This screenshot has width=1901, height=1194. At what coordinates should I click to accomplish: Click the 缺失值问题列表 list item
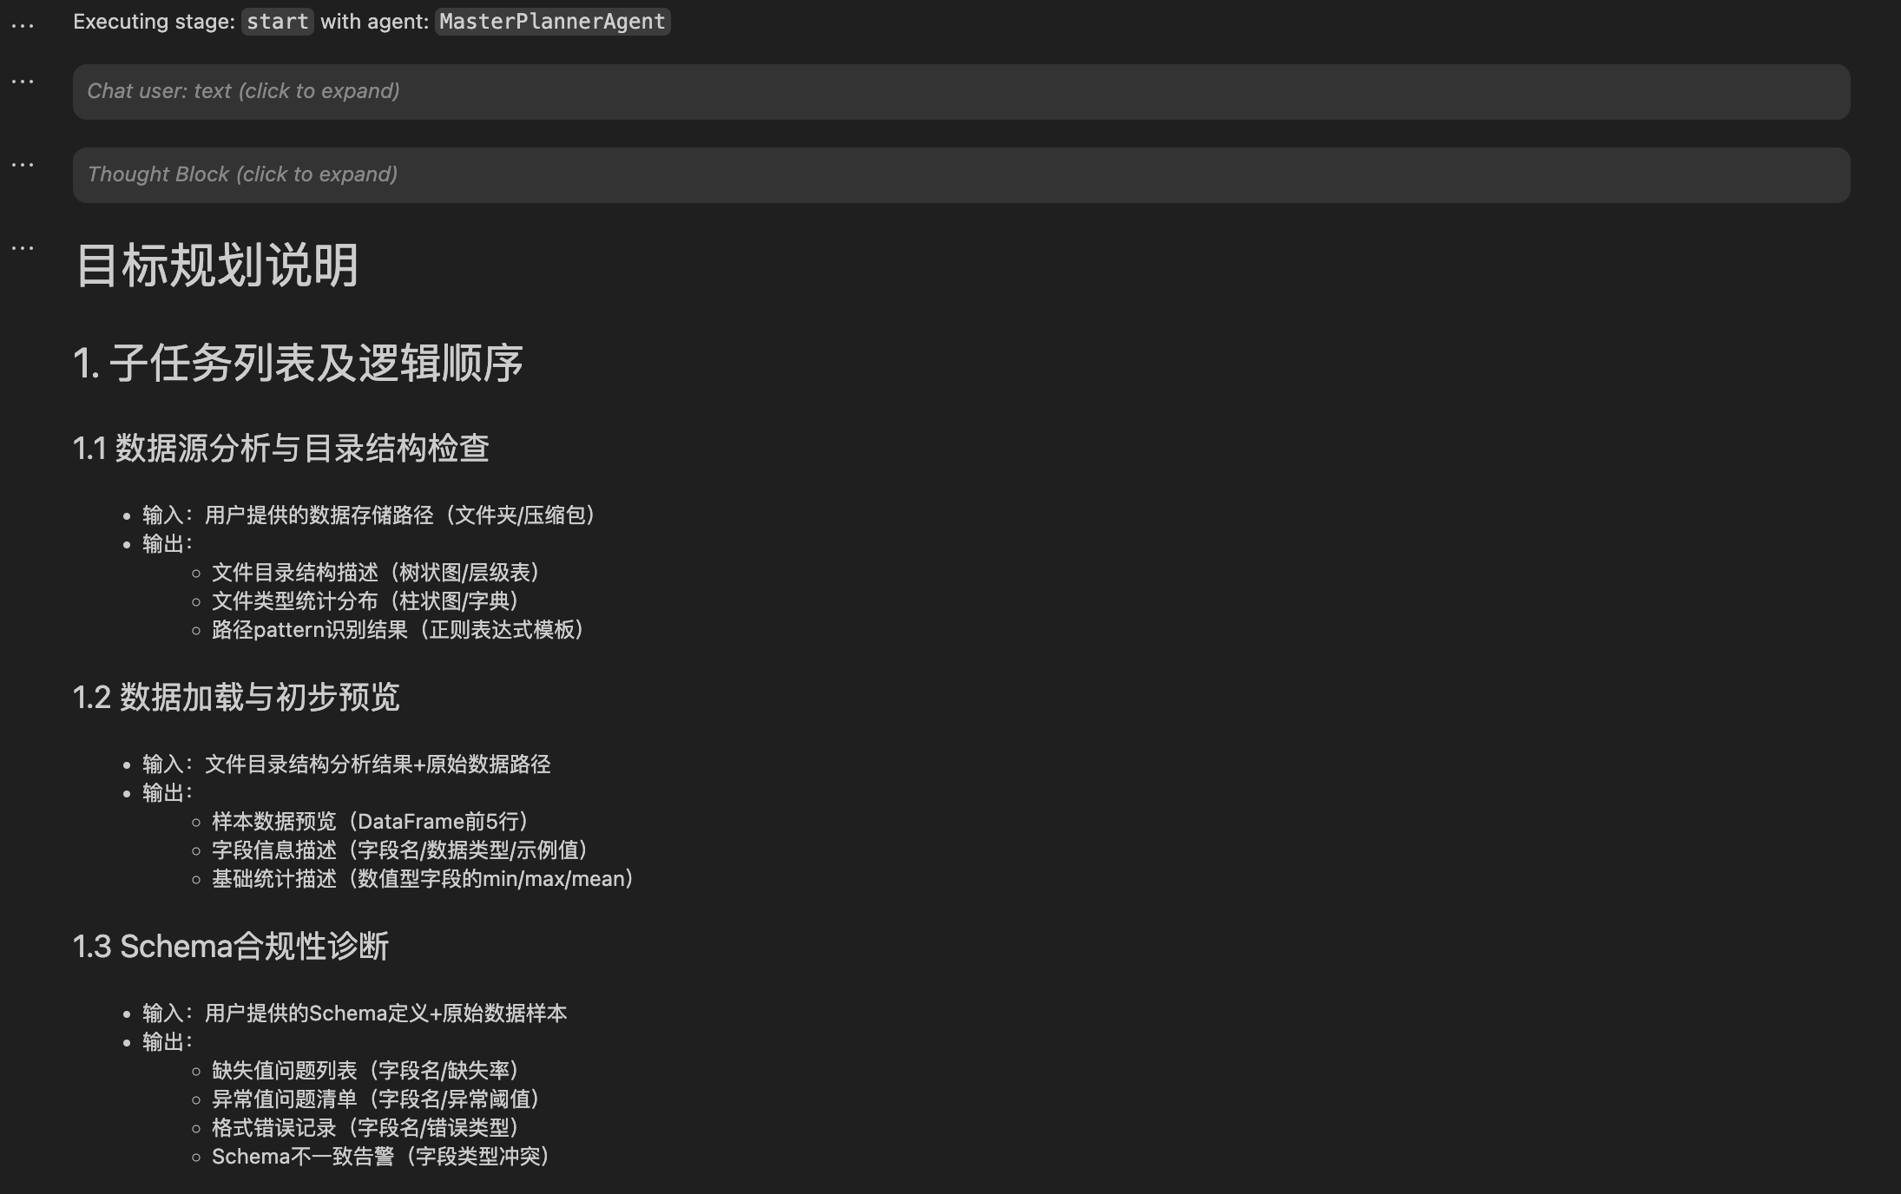point(365,1071)
